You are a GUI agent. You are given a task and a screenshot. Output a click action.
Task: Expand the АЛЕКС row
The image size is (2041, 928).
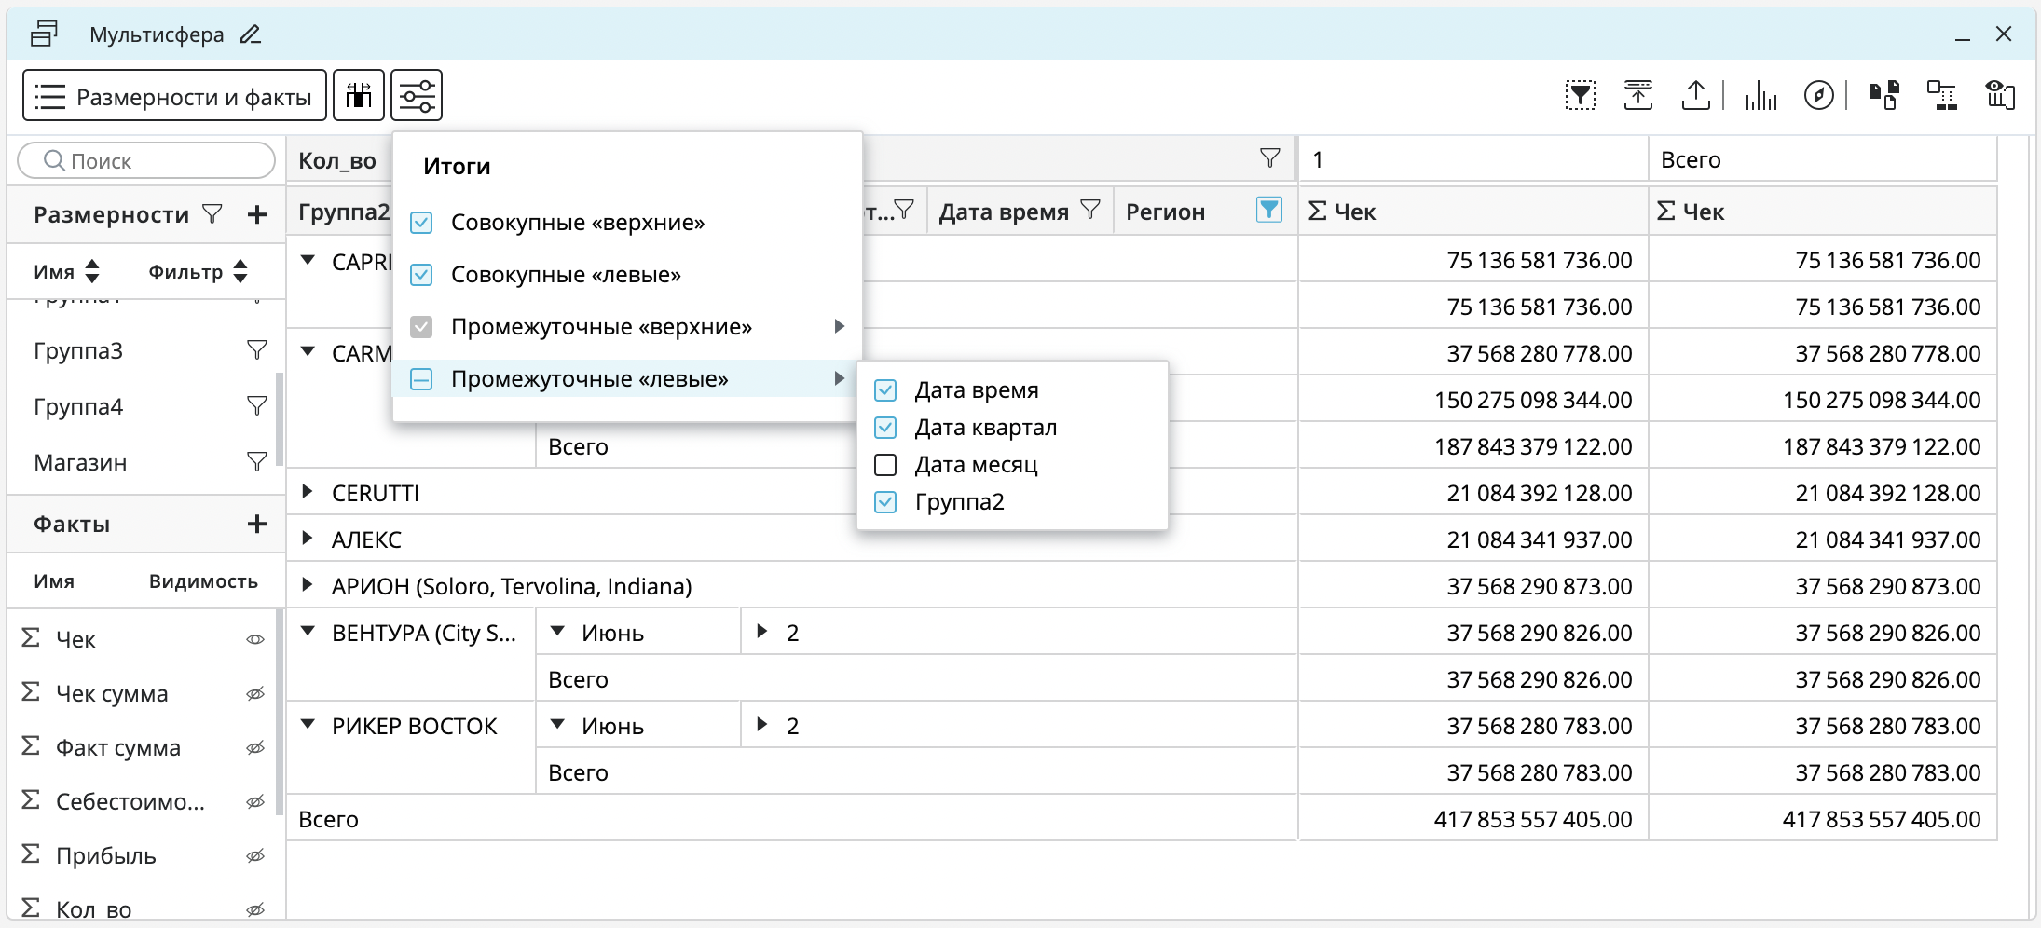click(307, 539)
